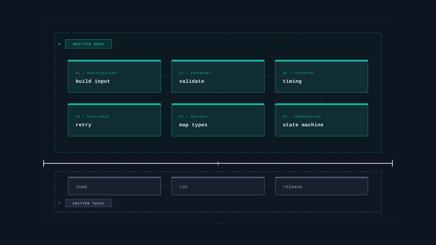Click the "06 / COORDINATION" label
This screenshot has height=245, width=436.
302,117
